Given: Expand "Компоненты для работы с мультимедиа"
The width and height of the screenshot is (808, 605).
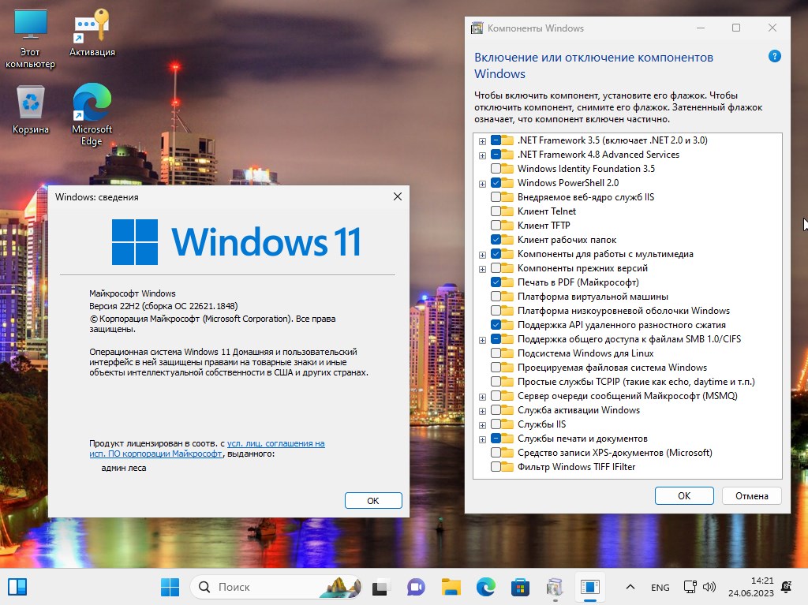Looking at the screenshot, I should pos(482,253).
